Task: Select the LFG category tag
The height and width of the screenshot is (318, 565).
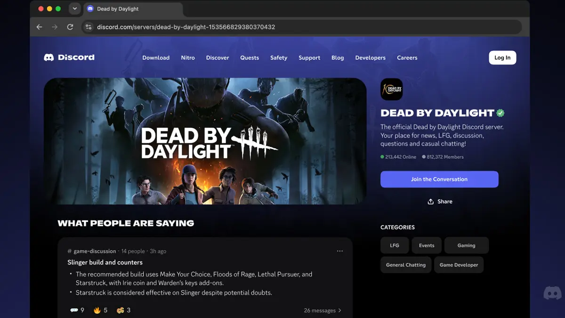Action: (395, 245)
